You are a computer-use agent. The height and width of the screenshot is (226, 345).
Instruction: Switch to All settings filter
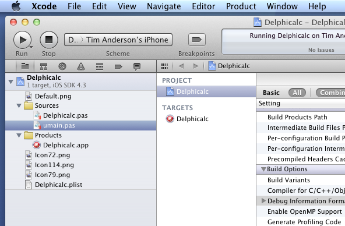297,93
